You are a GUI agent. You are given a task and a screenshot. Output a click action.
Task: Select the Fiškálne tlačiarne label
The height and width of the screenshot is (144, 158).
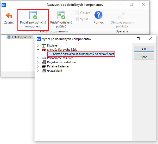click(58, 66)
